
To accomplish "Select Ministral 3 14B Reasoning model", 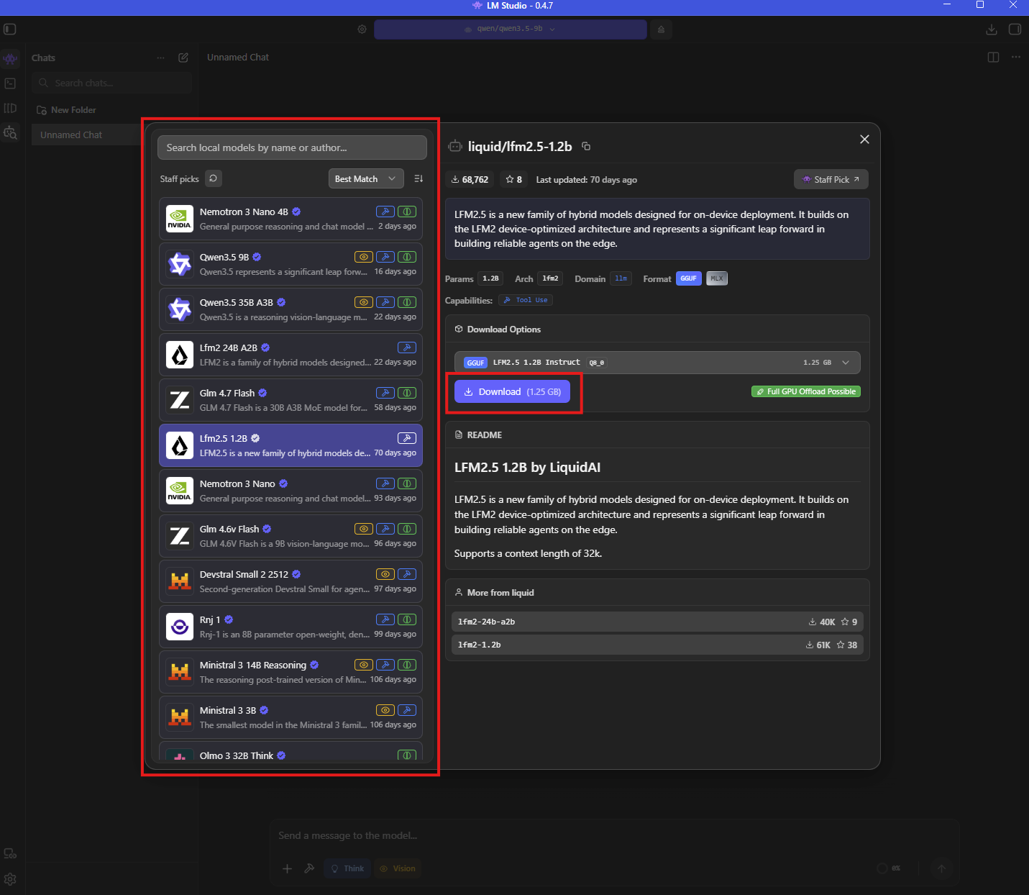I will point(291,672).
